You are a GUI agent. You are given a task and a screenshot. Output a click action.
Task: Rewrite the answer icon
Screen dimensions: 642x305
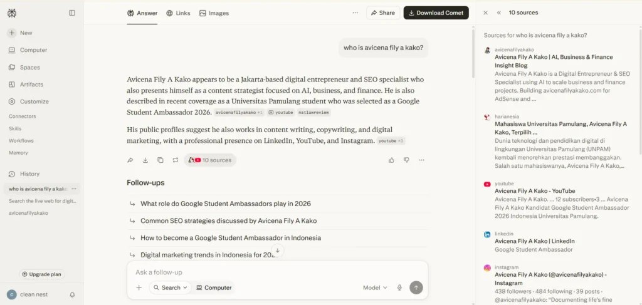point(176,160)
